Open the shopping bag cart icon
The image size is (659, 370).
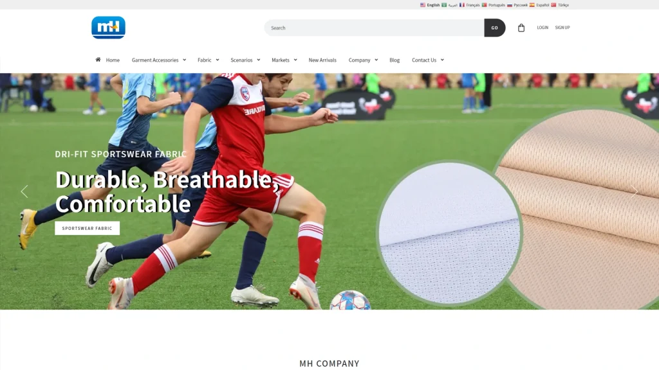521,28
